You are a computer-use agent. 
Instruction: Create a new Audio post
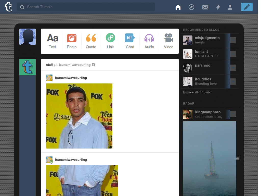tap(149, 41)
